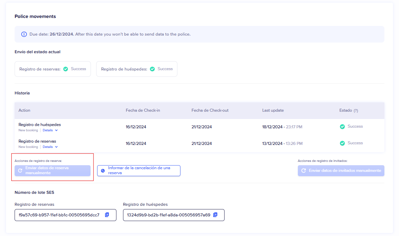
Task: Click the Fecha de Check-in column header
Action: [143, 110]
